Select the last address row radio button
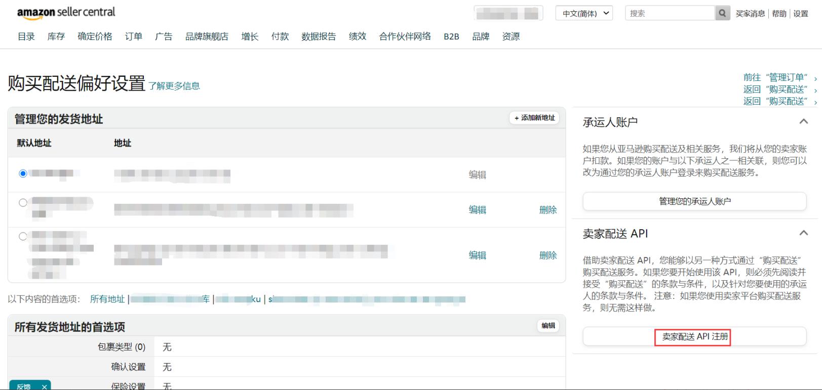The image size is (822, 390). coord(23,236)
